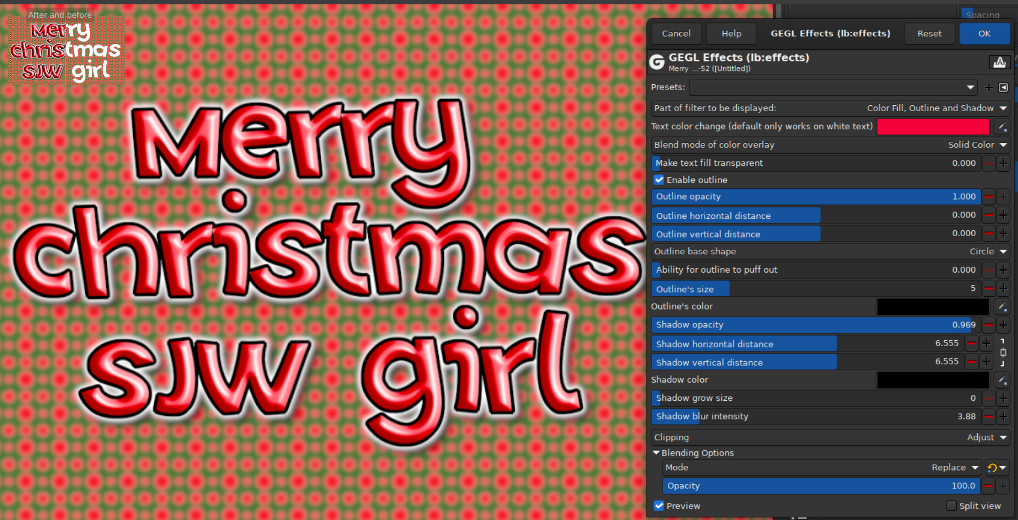Screen dimensions: 1018x520
Task: Increase Shadow opacity value
Action: pyautogui.click(x=1003, y=325)
